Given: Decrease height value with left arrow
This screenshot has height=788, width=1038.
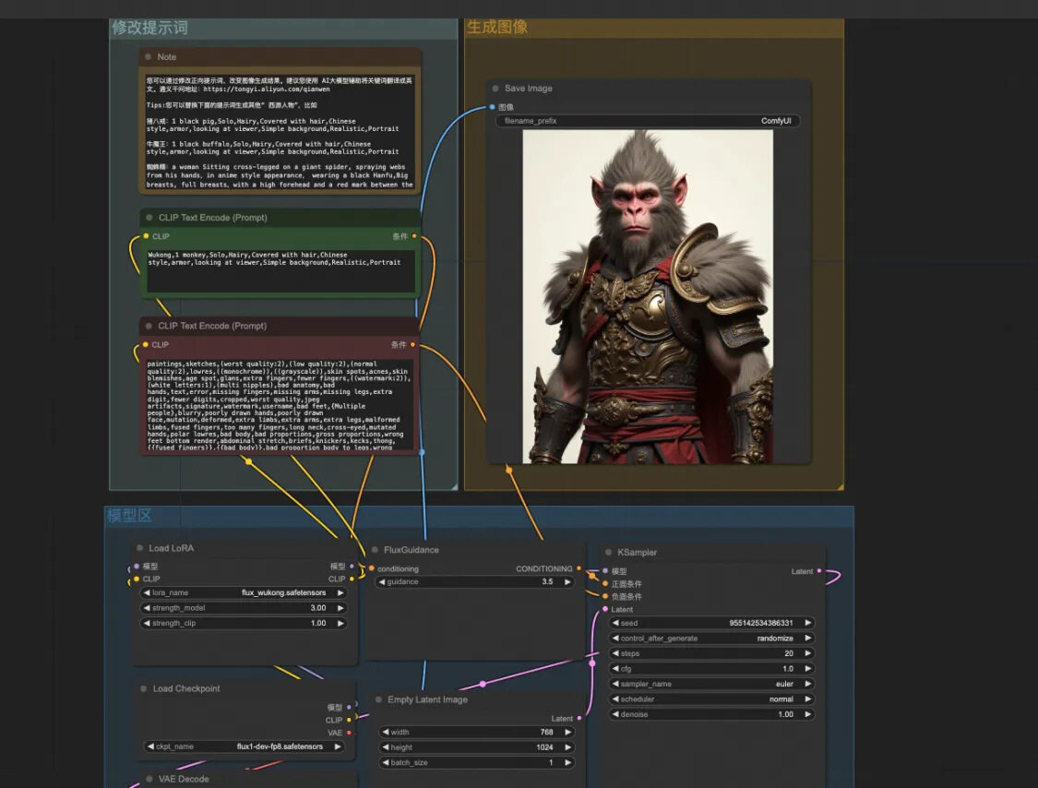Looking at the screenshot, I should coord(386,747).
